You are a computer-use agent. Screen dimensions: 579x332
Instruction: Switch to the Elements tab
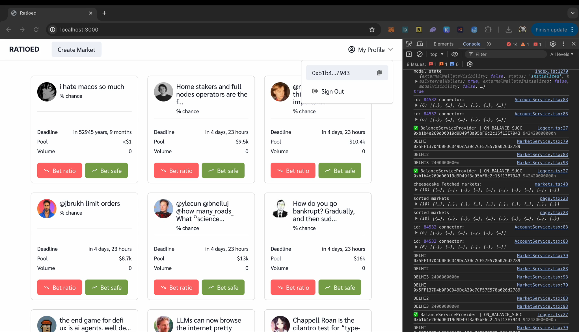(443, 44)
